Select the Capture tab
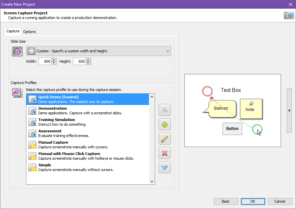This screenshot has width=296, height=209. tap(13, 31)
